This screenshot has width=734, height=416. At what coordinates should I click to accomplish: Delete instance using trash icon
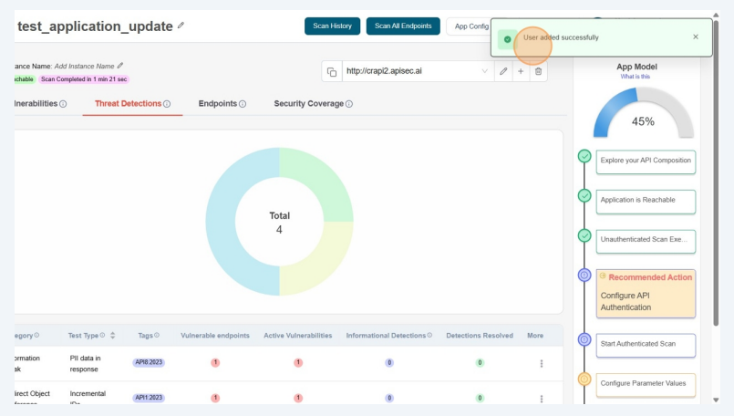538,71
